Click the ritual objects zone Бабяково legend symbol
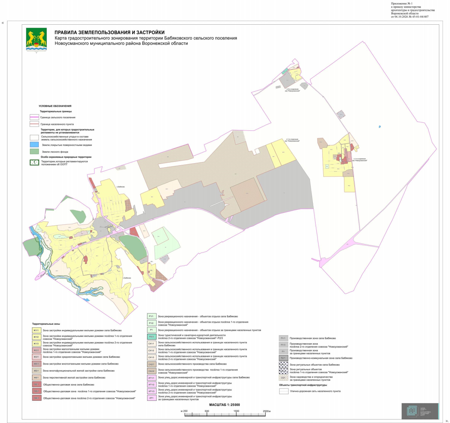Viewport: 450px width, 423px height. point(283,364)
